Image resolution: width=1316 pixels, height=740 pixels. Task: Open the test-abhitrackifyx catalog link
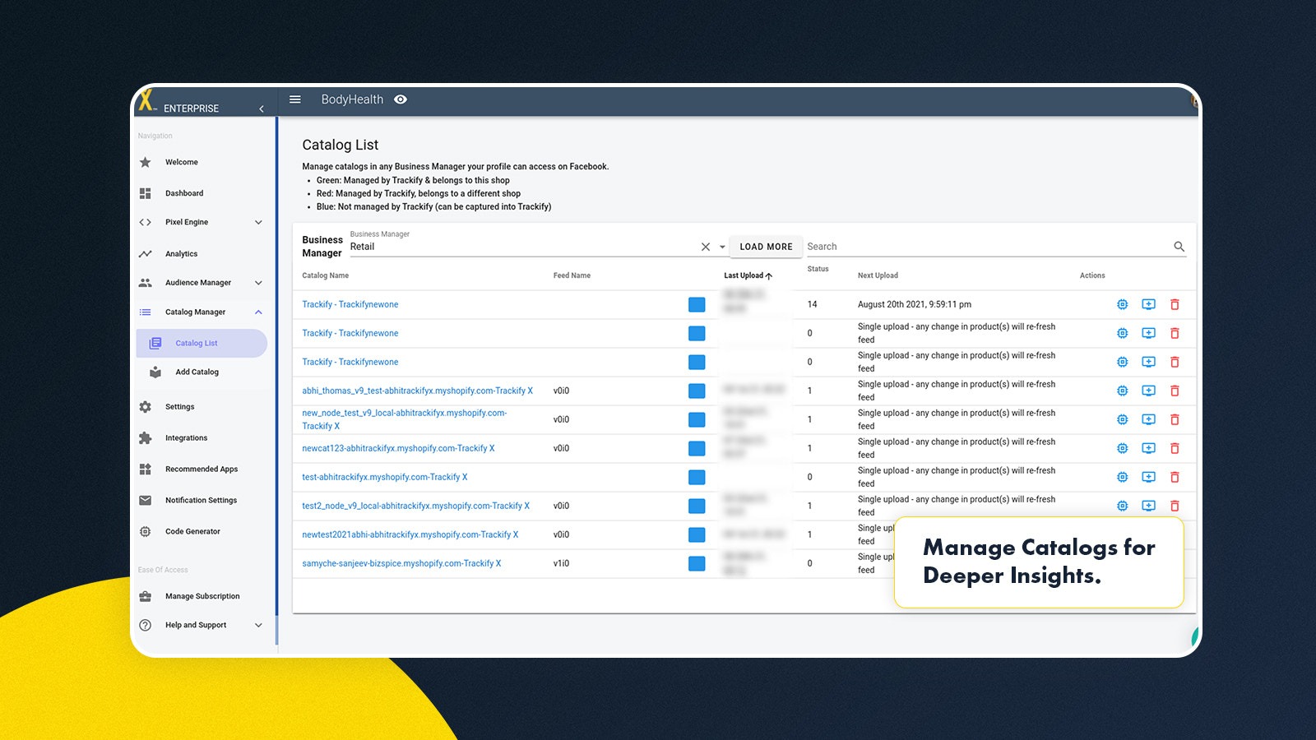pyautogui.click(x=384, y=477)
